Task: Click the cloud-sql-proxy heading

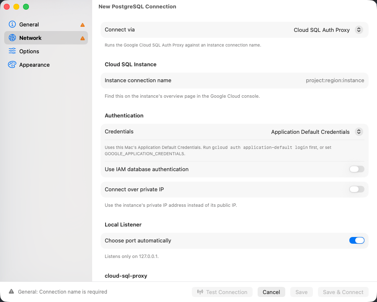Action: coord(126,276)
